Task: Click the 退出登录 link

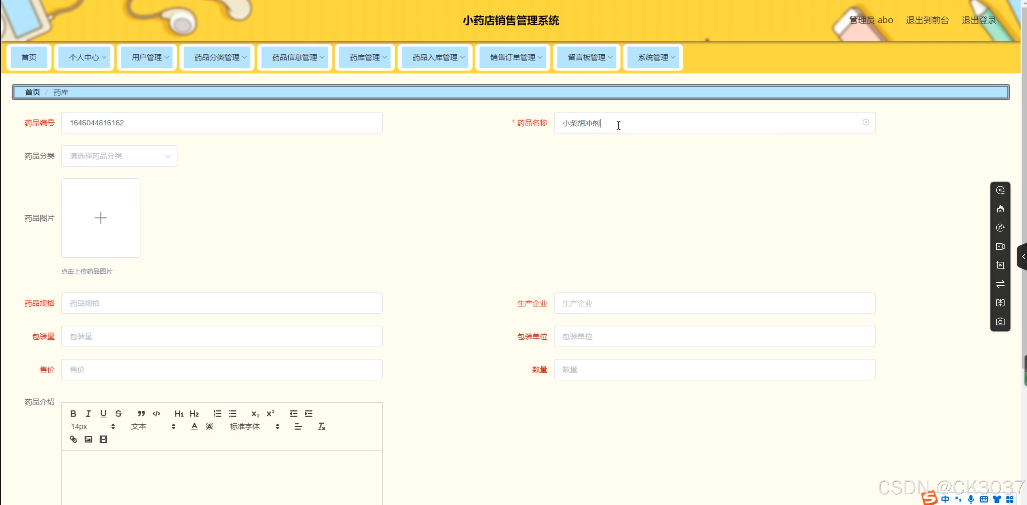Action: 978,20
